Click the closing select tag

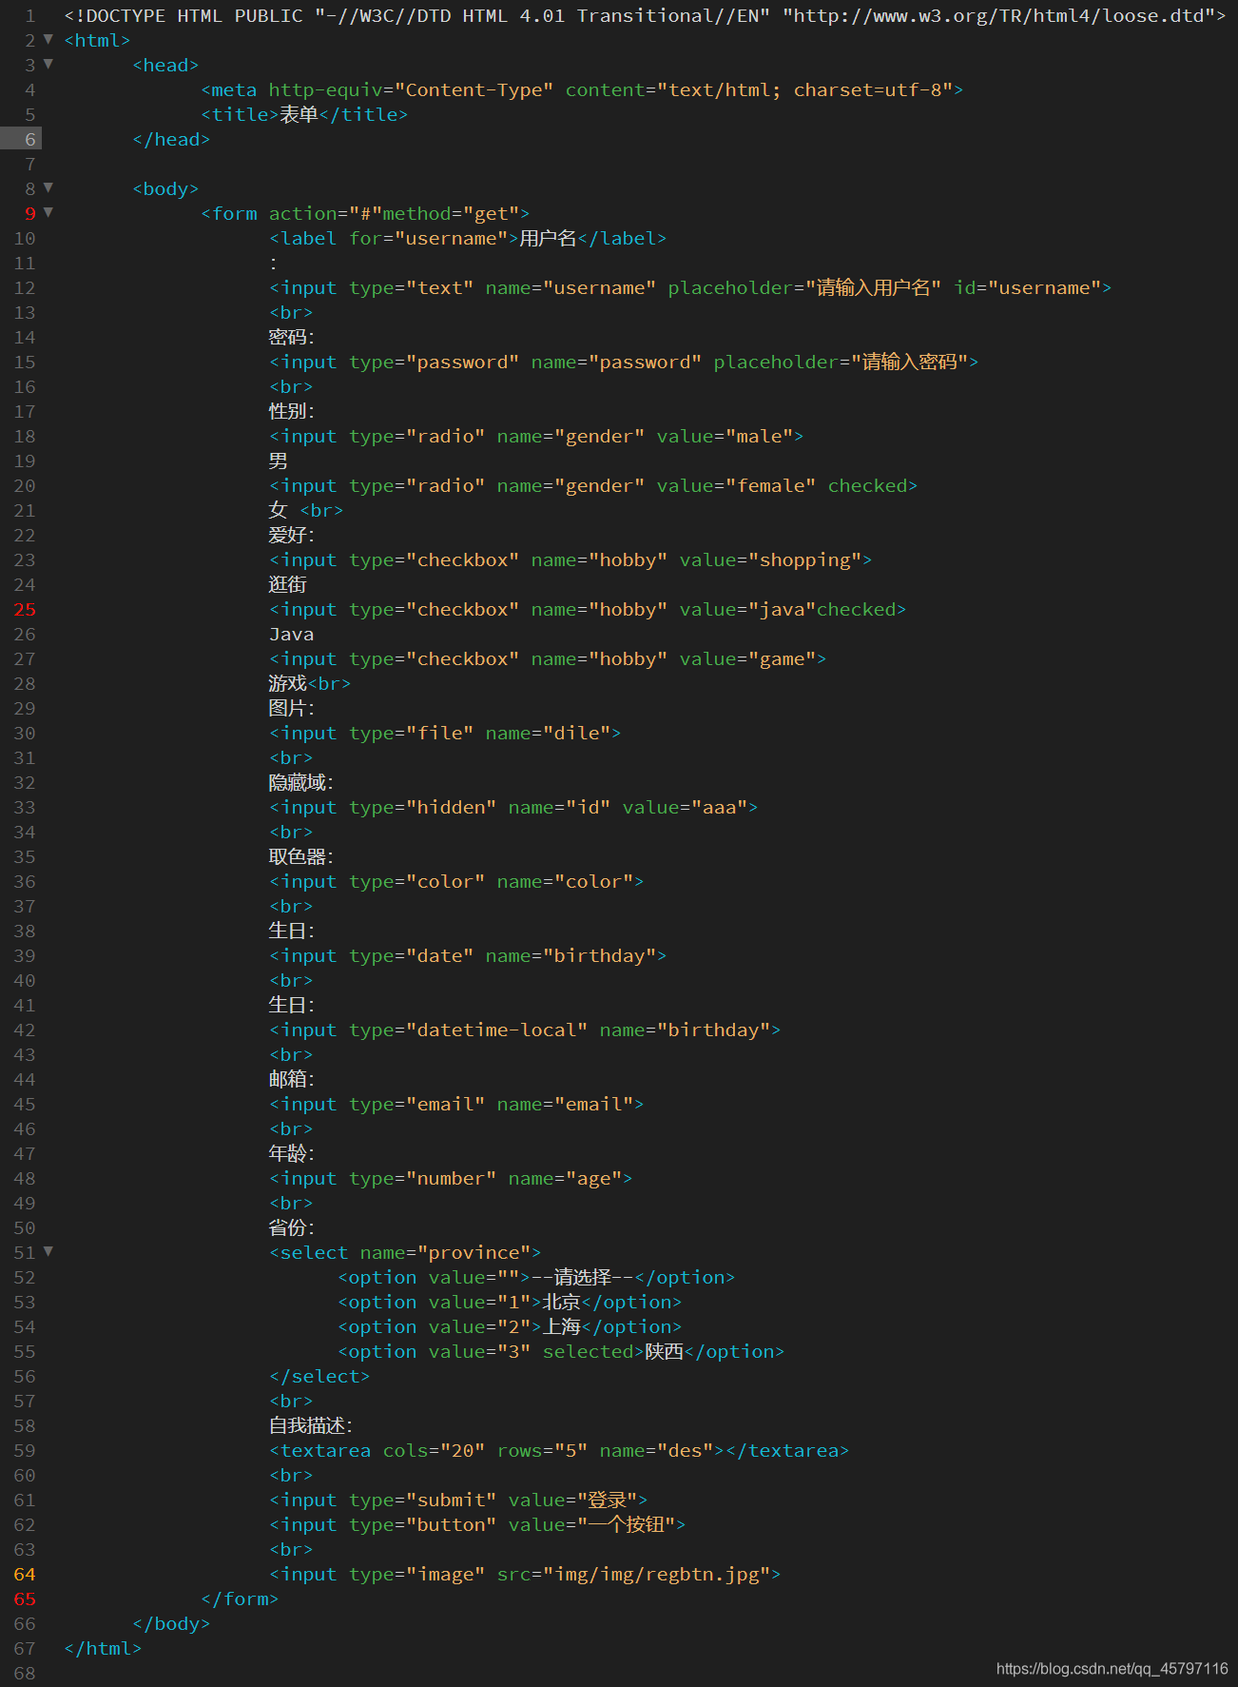pos(319,1376)
